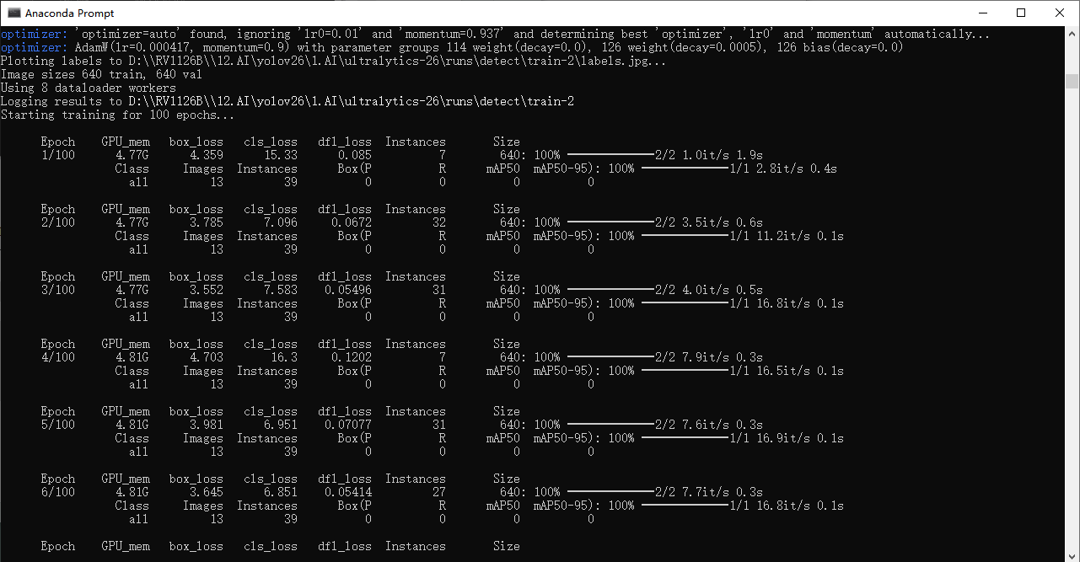This screenshot has width=1080, height=562.
Task: Click the "Using 8 dataloader workers" line
Action: pos(88,88)
